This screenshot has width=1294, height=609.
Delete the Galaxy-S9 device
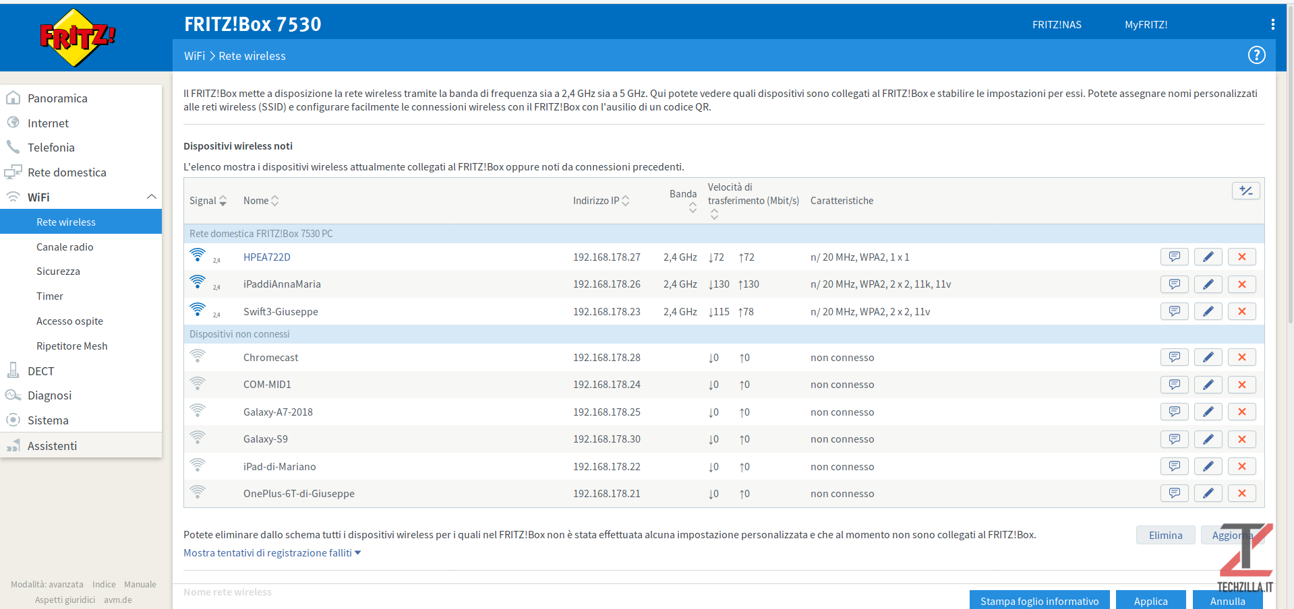click(x=1241, y=439)
